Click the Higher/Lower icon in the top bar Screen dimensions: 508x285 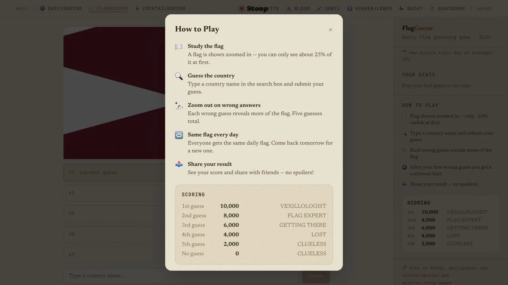(x=350, y=8)
